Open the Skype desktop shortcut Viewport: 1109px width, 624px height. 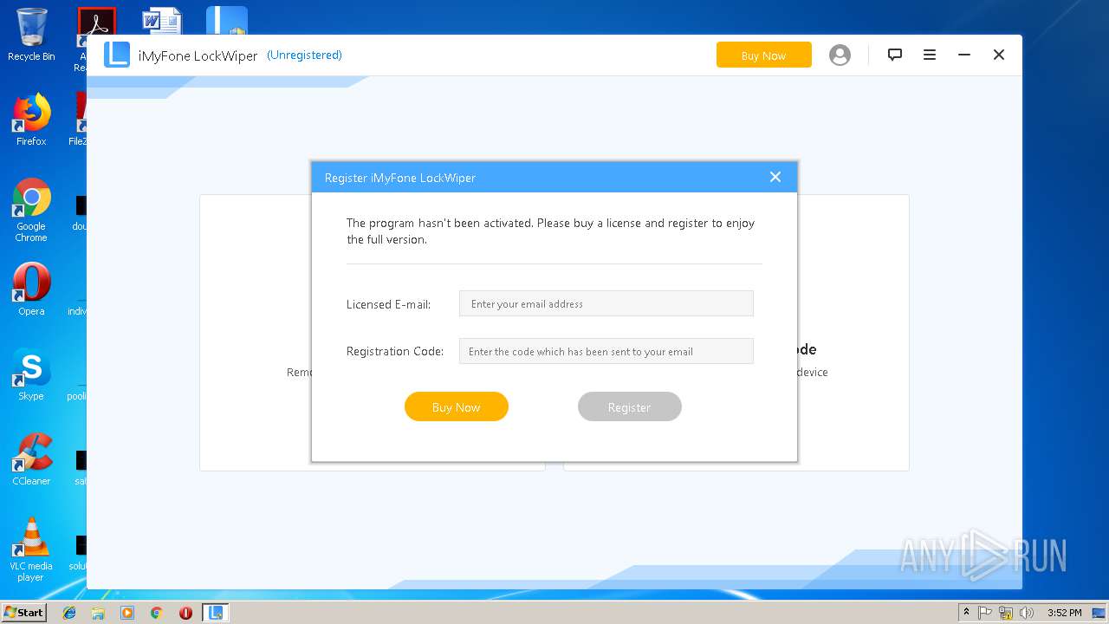pyautogui.click(x=31, y=374)
